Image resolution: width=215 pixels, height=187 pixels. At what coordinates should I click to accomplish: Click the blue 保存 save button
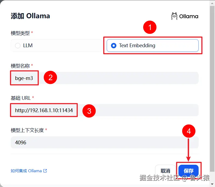pos(189,171)
